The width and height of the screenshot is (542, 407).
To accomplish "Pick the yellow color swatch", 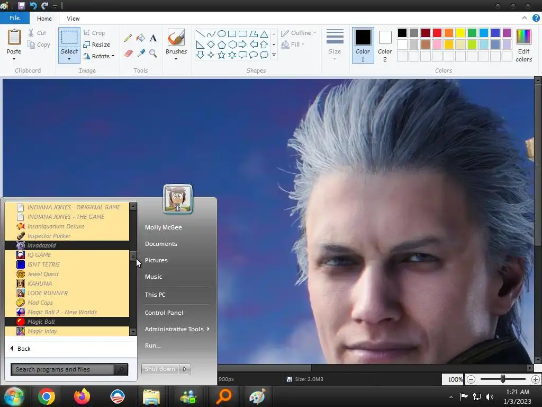I will [x=460, y=33].
